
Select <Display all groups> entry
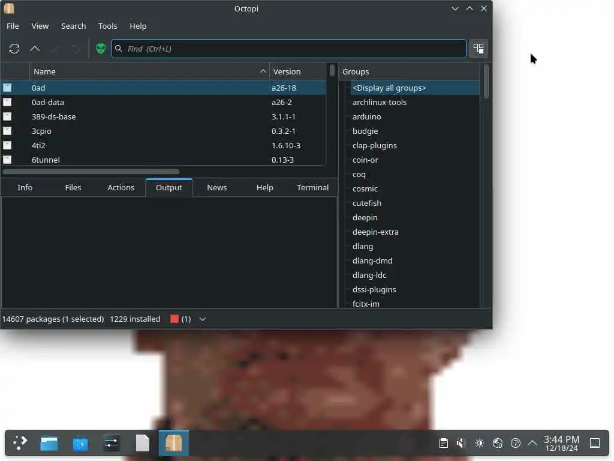pos(415,88)
